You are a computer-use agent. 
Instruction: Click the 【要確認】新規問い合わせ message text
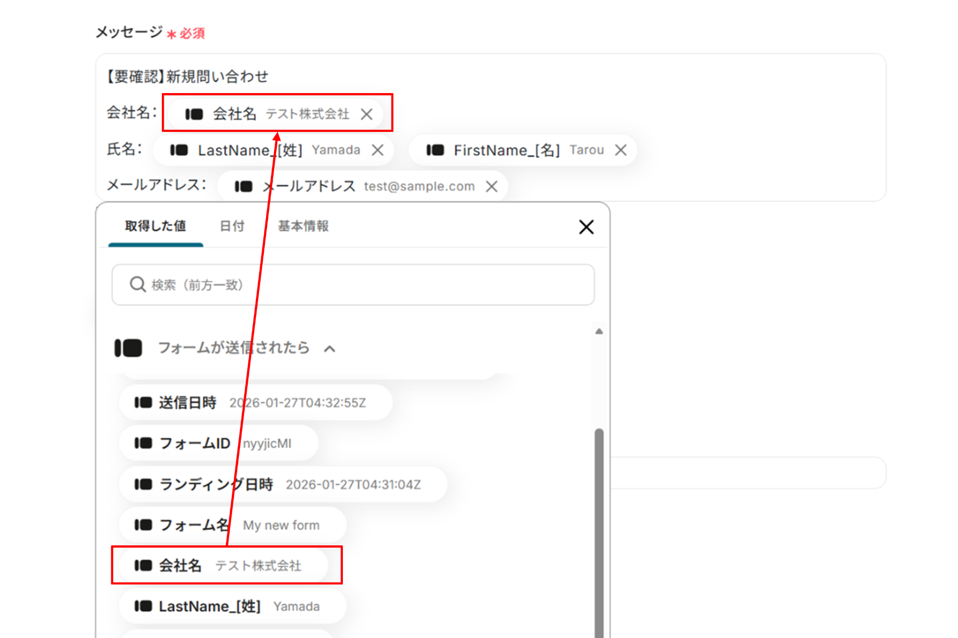pyautogui.click(x=187, y=77)
